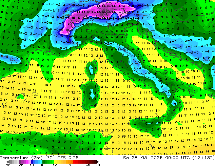Click the left gray arrow of the color scale
Image resolution: width=215 pixels, height=166 pixels.
(x=7, y=162)
